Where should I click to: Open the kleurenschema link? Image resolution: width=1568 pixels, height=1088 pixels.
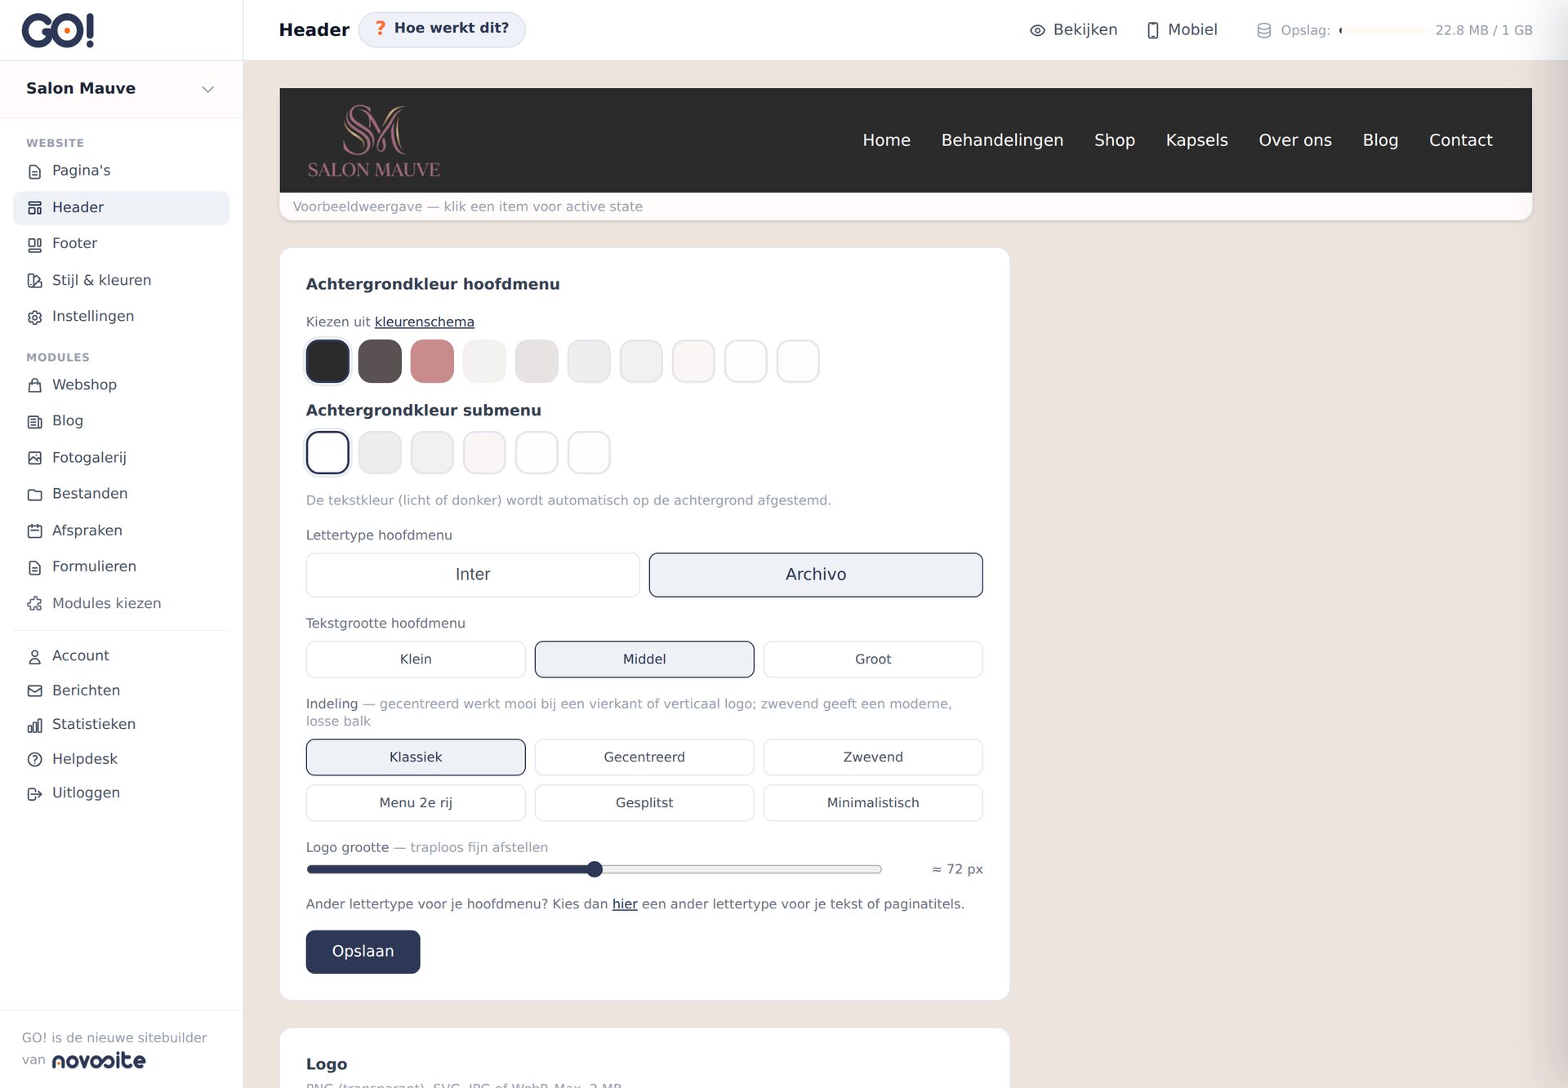(424, 322)
